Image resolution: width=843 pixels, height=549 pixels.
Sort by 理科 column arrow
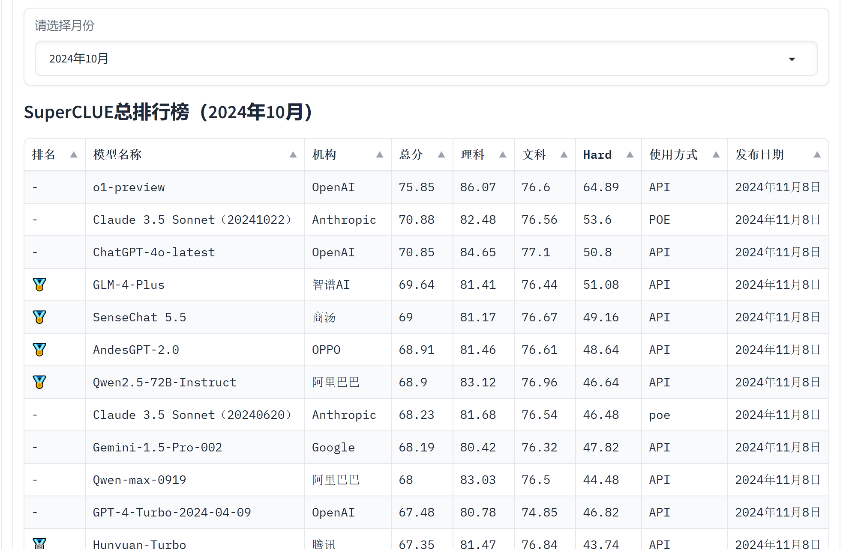coord(503,154)
